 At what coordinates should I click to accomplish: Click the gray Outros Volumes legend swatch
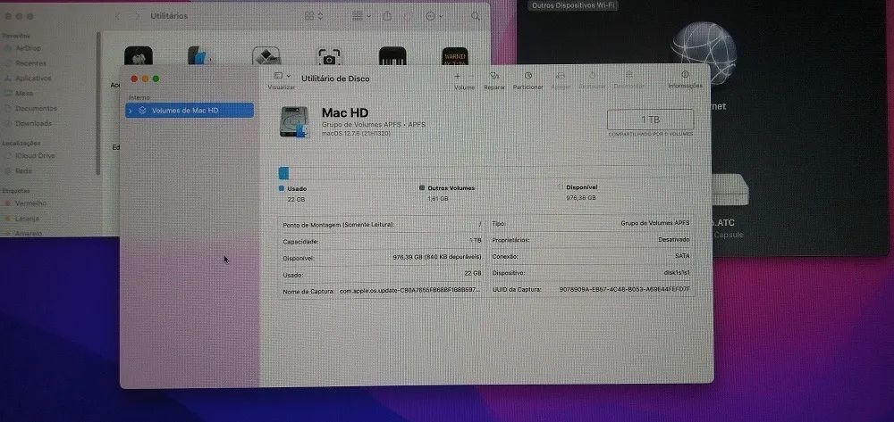[422, 187]
